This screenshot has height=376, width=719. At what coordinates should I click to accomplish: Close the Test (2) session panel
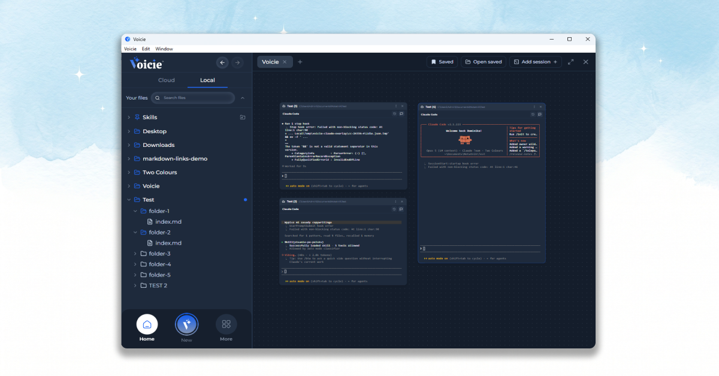[x=402, y=201]
